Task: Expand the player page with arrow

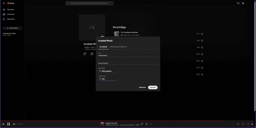Action: tap(252, 124)
